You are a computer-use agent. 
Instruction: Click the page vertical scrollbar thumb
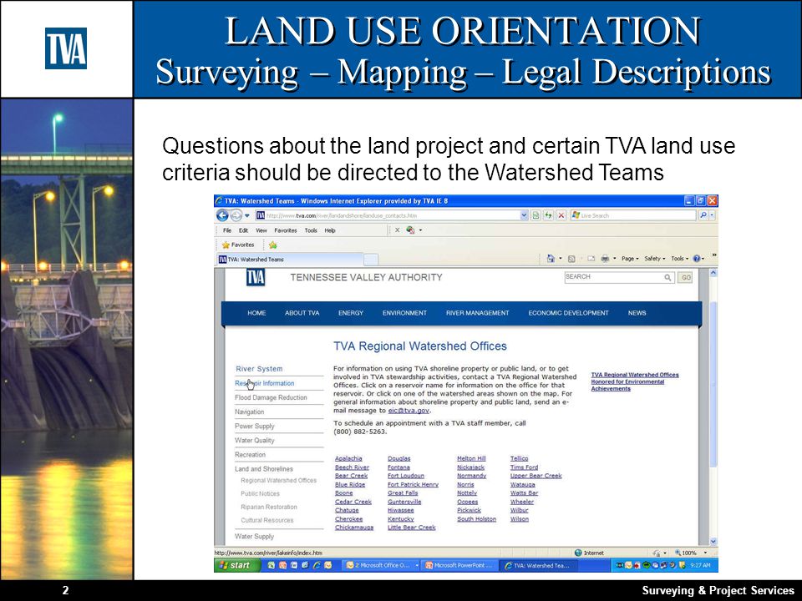click(713, 383)
